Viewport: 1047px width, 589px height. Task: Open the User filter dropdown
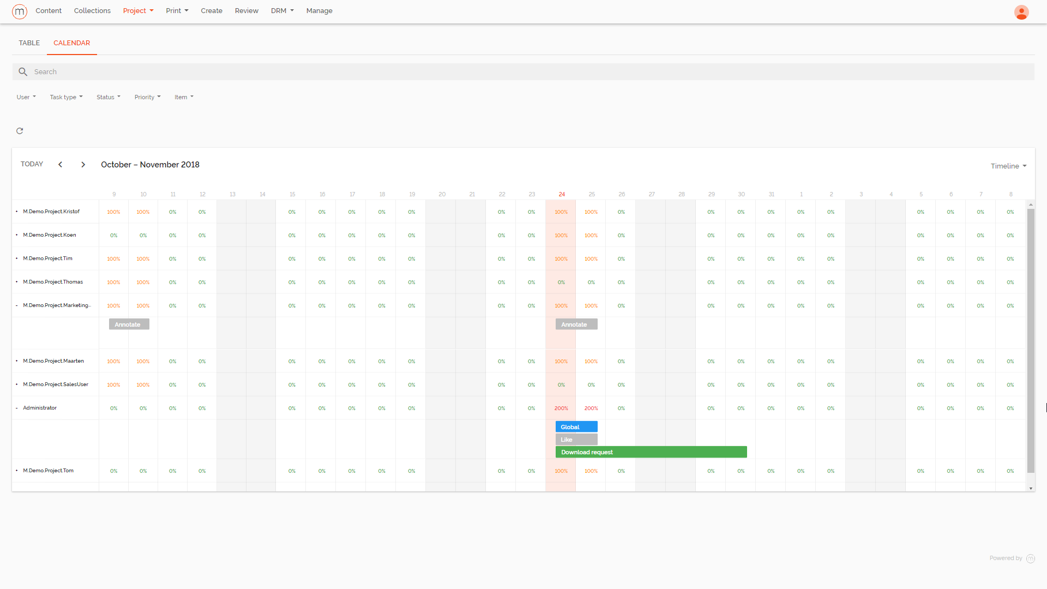[x=26, y=97]
